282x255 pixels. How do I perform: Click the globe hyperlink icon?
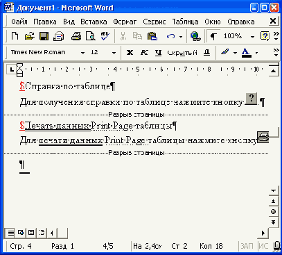[195, 36]
